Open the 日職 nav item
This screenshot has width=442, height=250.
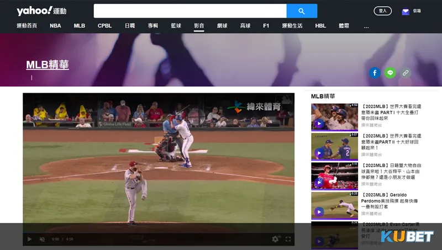[x=130, y=25]
